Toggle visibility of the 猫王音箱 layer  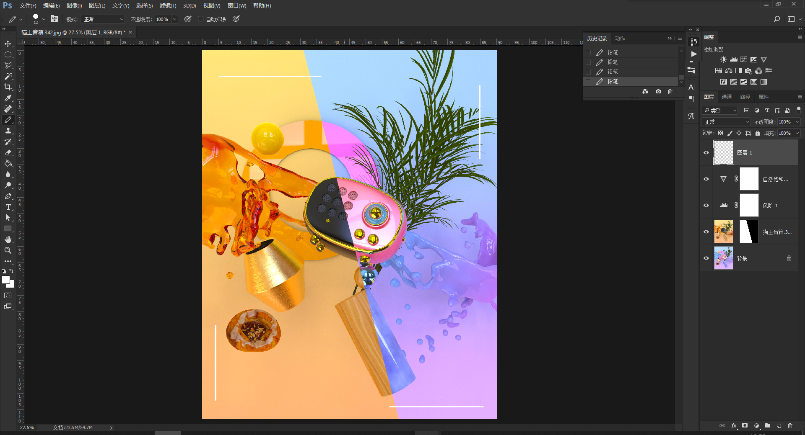click(706, 232)
